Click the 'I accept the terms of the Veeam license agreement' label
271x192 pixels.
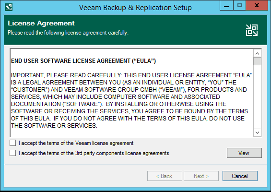click(76, 143)
